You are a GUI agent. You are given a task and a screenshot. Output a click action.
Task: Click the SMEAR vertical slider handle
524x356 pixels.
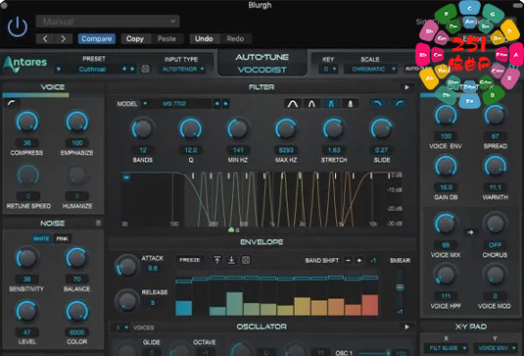(x=400, y=287)
